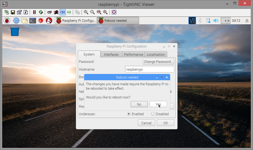Pause the VNC session
Viewport: 253px width, 150px height.
tap(34, 12)
